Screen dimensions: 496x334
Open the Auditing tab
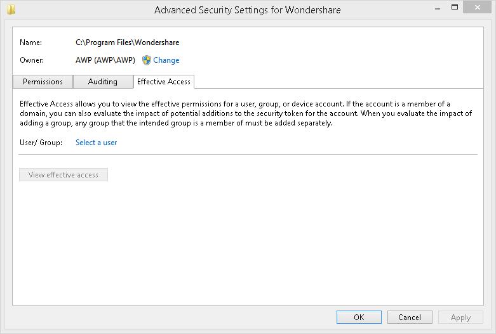(103, 82)
